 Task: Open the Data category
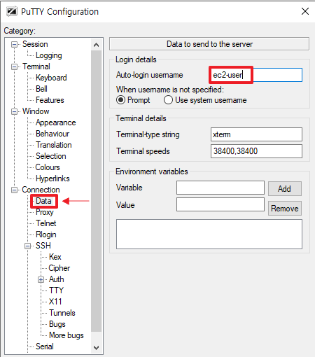(43, 201)
